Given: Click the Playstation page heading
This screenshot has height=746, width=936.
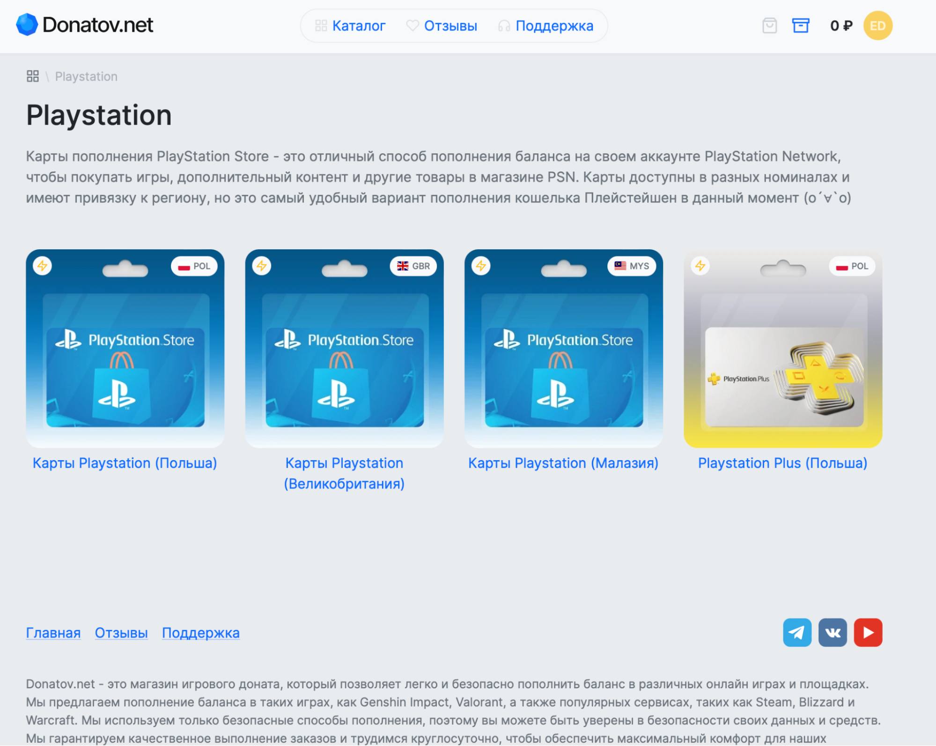Looking at the screenshot, I should coord(99,115).
